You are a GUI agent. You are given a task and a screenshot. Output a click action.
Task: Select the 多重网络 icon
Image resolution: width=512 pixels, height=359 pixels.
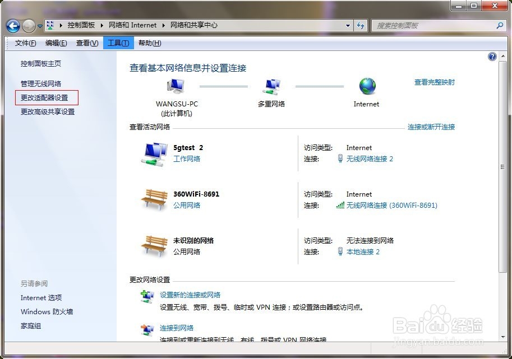click(272, 87)
